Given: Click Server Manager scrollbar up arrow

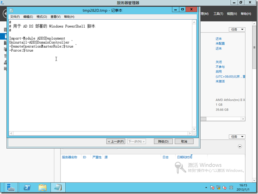Looking at the screenshot, I should click(x=254, y=24).
